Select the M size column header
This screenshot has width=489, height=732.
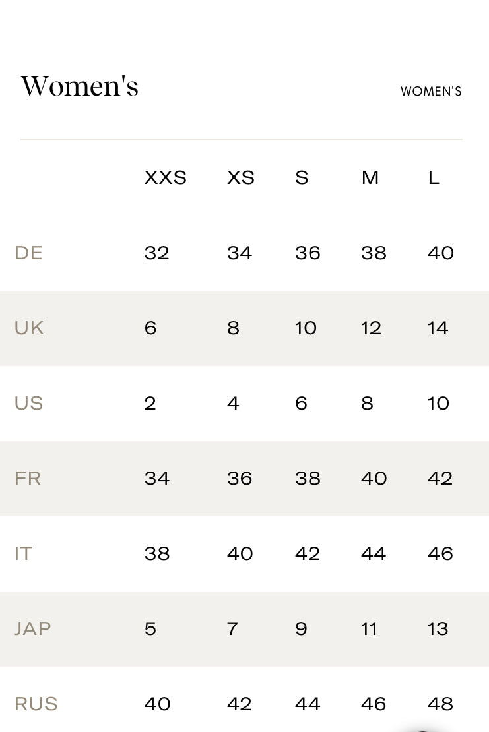(370, 177)
